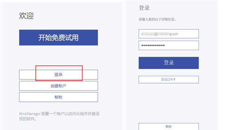The image size is (231, 130).
Task: Click the outlined 登录 button under 欢迎
Action: (58, 75)
